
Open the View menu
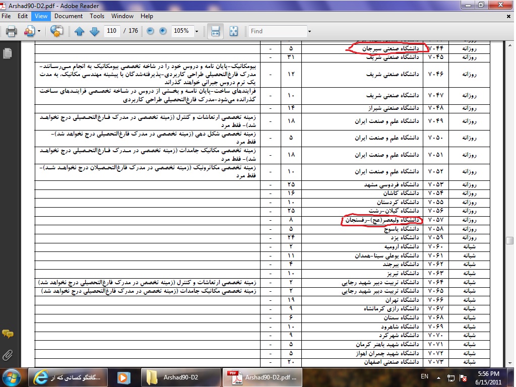tap(41, 16)
